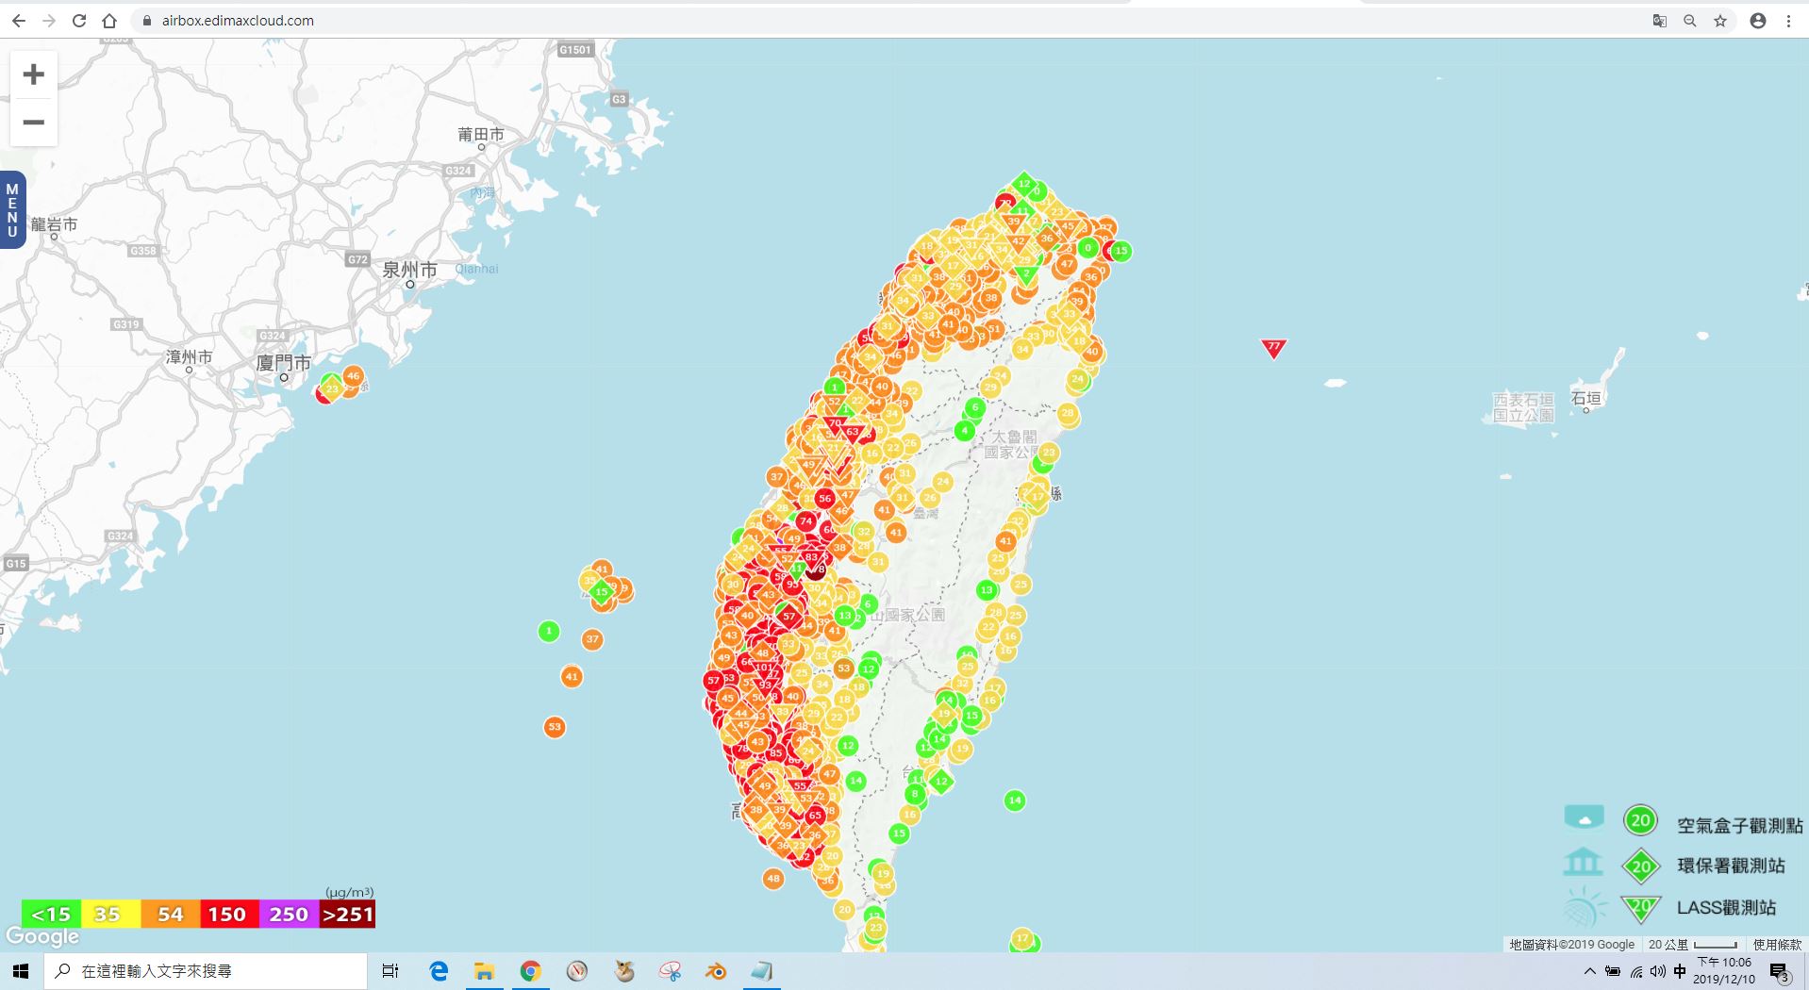
Task: Select the red marker 74 in central Taiwan
Action: pos(805,520)
